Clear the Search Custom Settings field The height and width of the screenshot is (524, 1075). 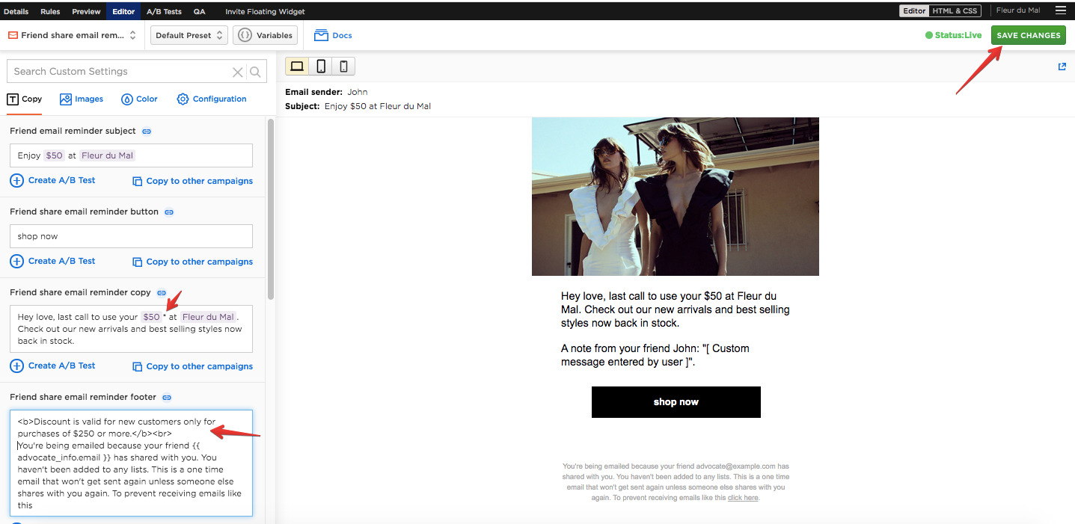point(238,72)
